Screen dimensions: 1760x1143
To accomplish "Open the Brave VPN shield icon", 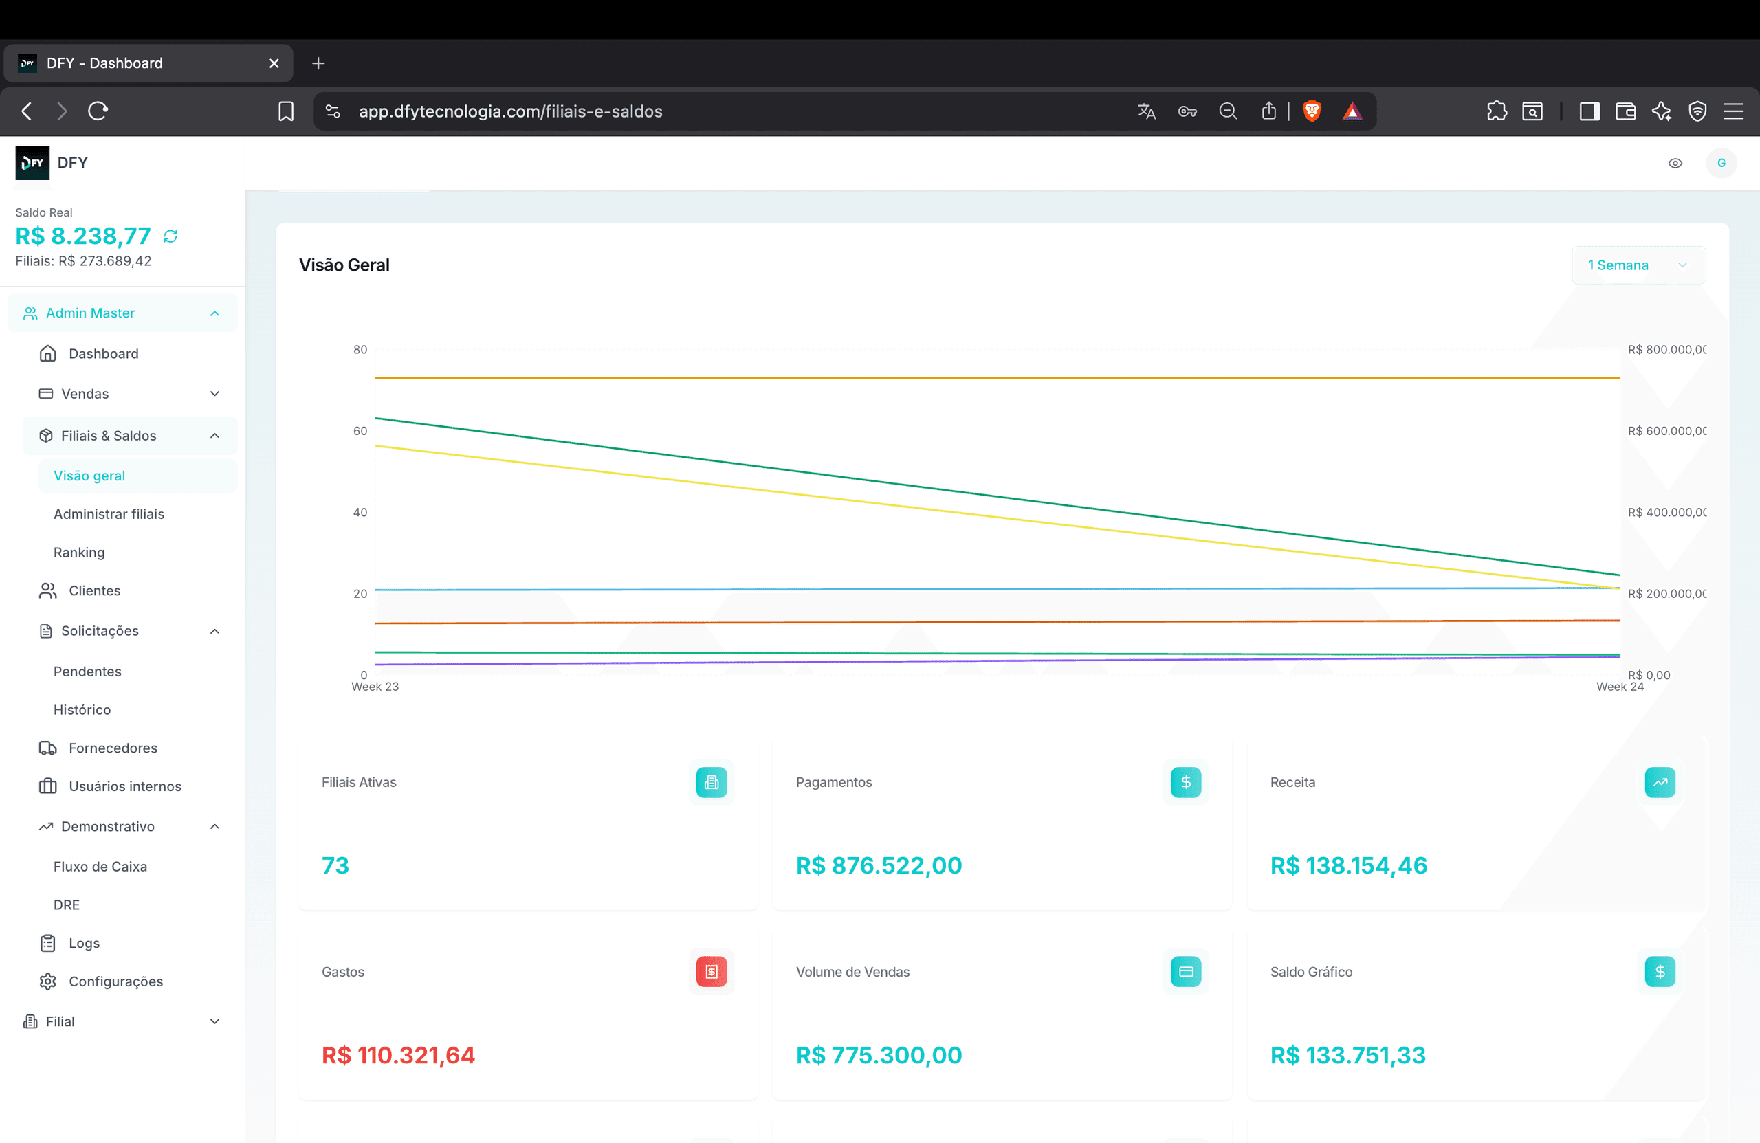I will click(x=1697, y=111).
